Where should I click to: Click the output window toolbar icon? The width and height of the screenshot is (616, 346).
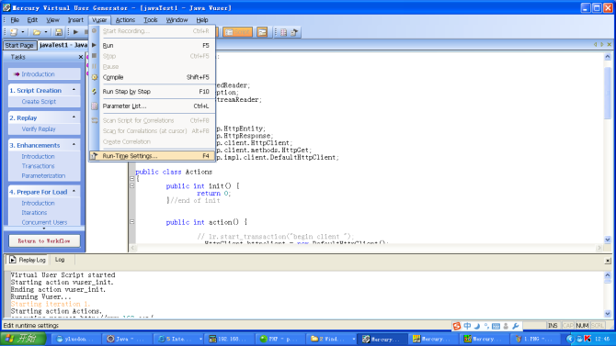[x=262, y=32]
